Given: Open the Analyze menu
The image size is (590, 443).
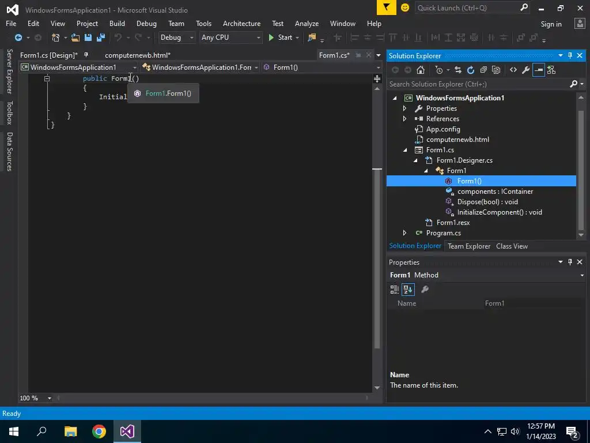Looking at the screenshot, I should tap(307, 23).
